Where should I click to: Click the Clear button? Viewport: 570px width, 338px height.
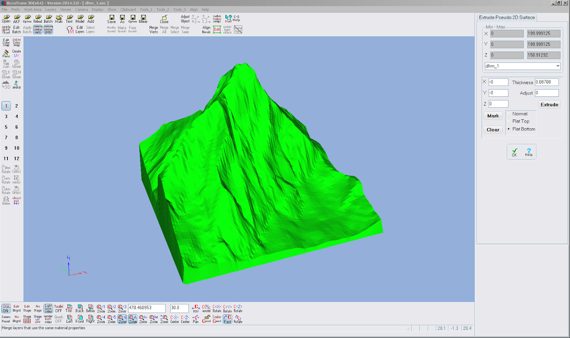coord(493,129)
